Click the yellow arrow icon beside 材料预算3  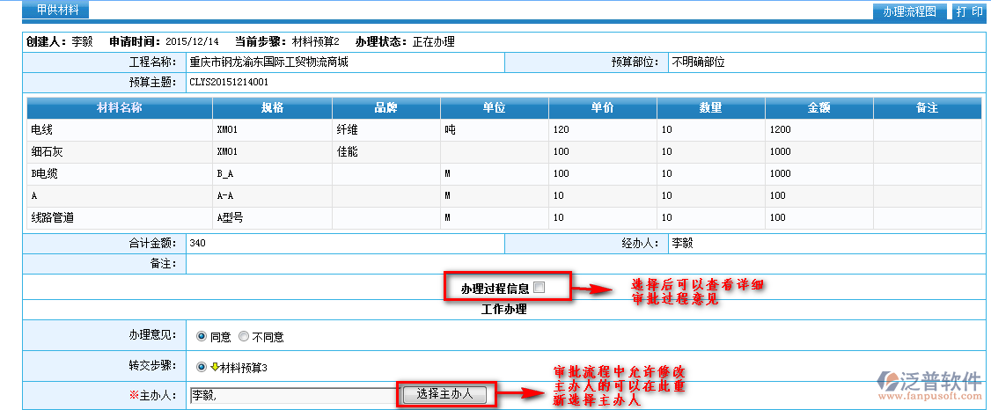[214, 367]
